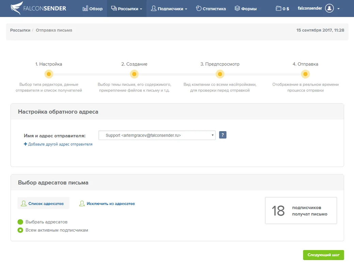Select step marker 4. Отправка
Viewport: 354px width, 265px height.
(305, 74)
